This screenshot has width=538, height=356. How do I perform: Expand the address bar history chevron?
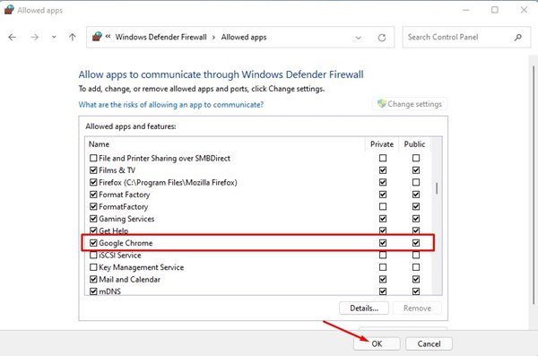click(x=358, y=38)
